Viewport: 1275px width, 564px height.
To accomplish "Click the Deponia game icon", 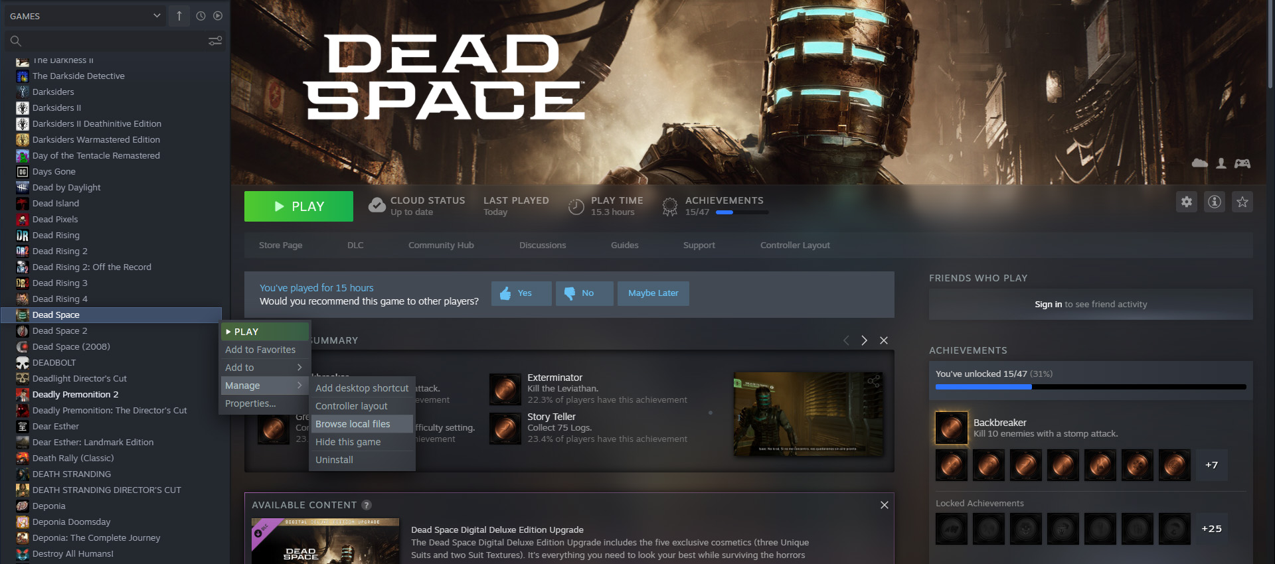I will (23, 506).
